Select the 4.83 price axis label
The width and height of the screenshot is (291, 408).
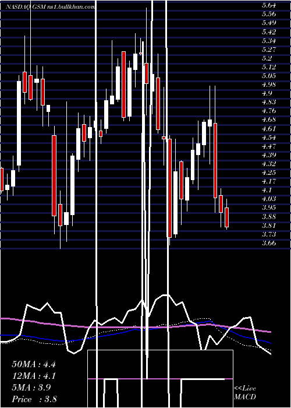pyautogui.click(x=269, y=102)
